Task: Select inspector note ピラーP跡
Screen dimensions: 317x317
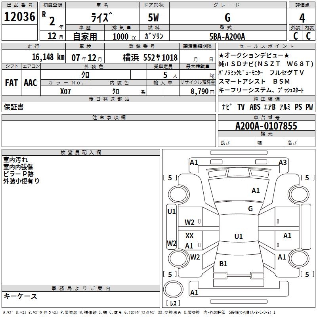Action: pyautogui.click(x=18, y=174)
